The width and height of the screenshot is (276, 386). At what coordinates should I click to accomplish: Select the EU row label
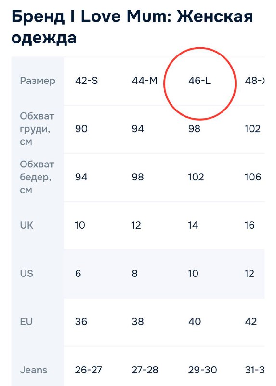(26, 322)
